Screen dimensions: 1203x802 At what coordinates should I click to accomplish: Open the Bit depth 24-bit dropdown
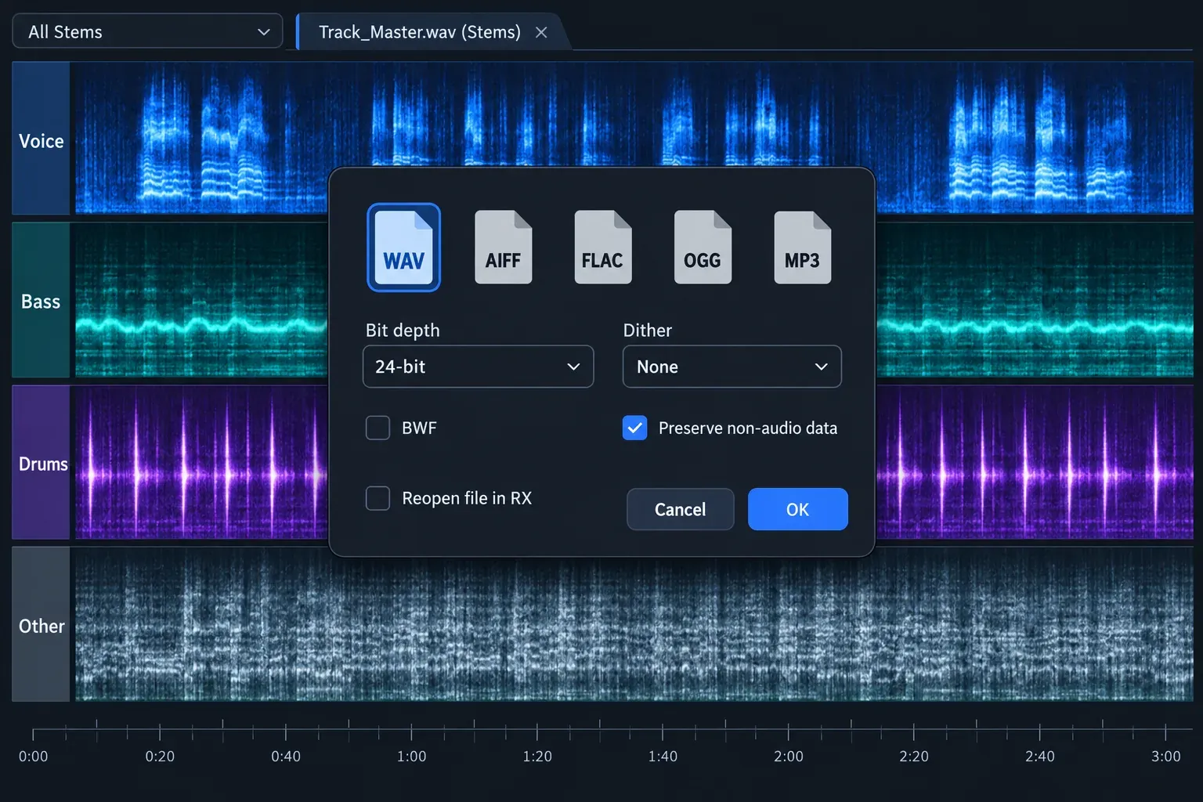pyautogui.click(x=479, y=367)
